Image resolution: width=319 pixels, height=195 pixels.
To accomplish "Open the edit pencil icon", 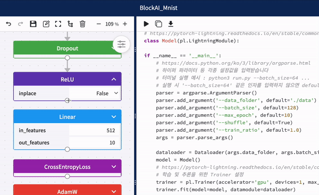I will pyautogui.click(x=46, y=24).
